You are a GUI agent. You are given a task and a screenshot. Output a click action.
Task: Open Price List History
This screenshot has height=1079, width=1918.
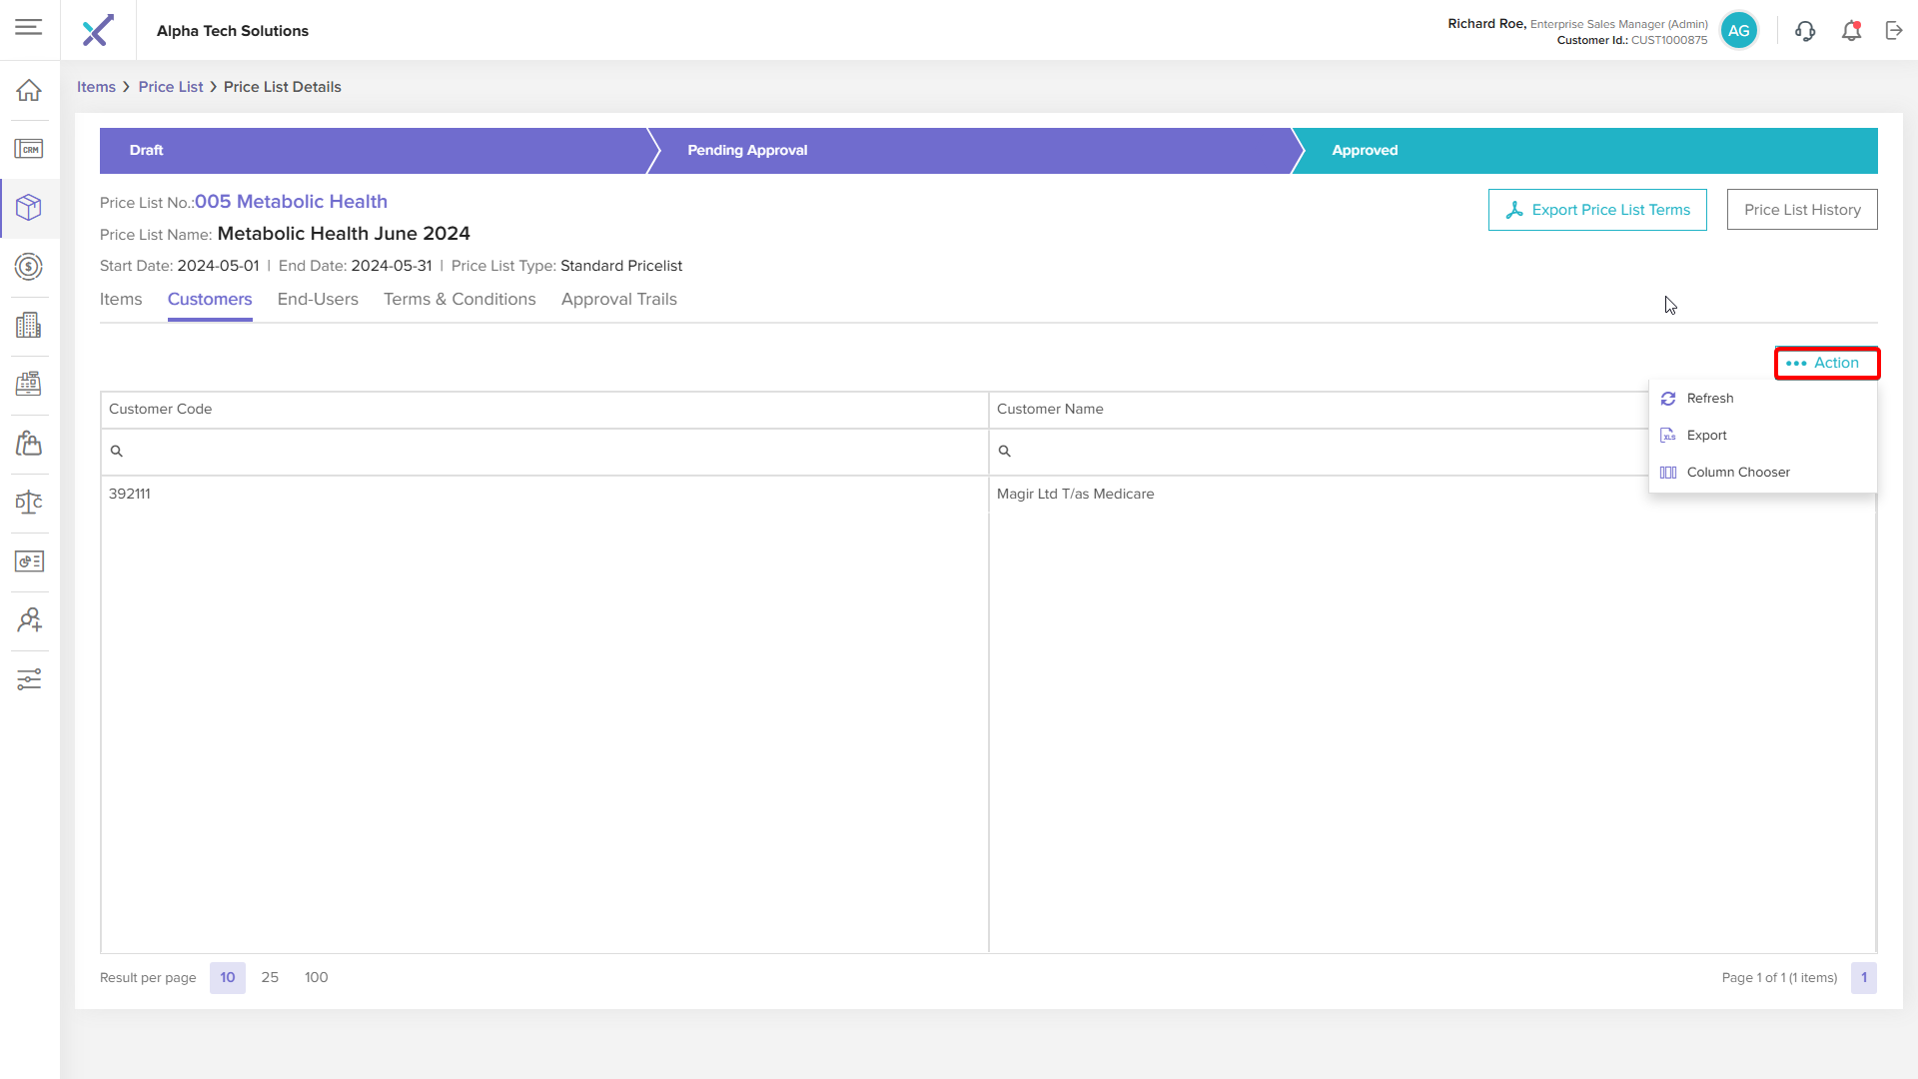pyautogui.click(x=1801, y=210)
